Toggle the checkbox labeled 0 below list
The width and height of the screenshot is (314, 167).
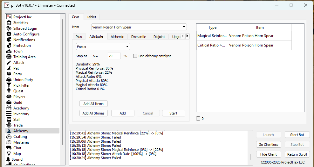coord(198,119)
